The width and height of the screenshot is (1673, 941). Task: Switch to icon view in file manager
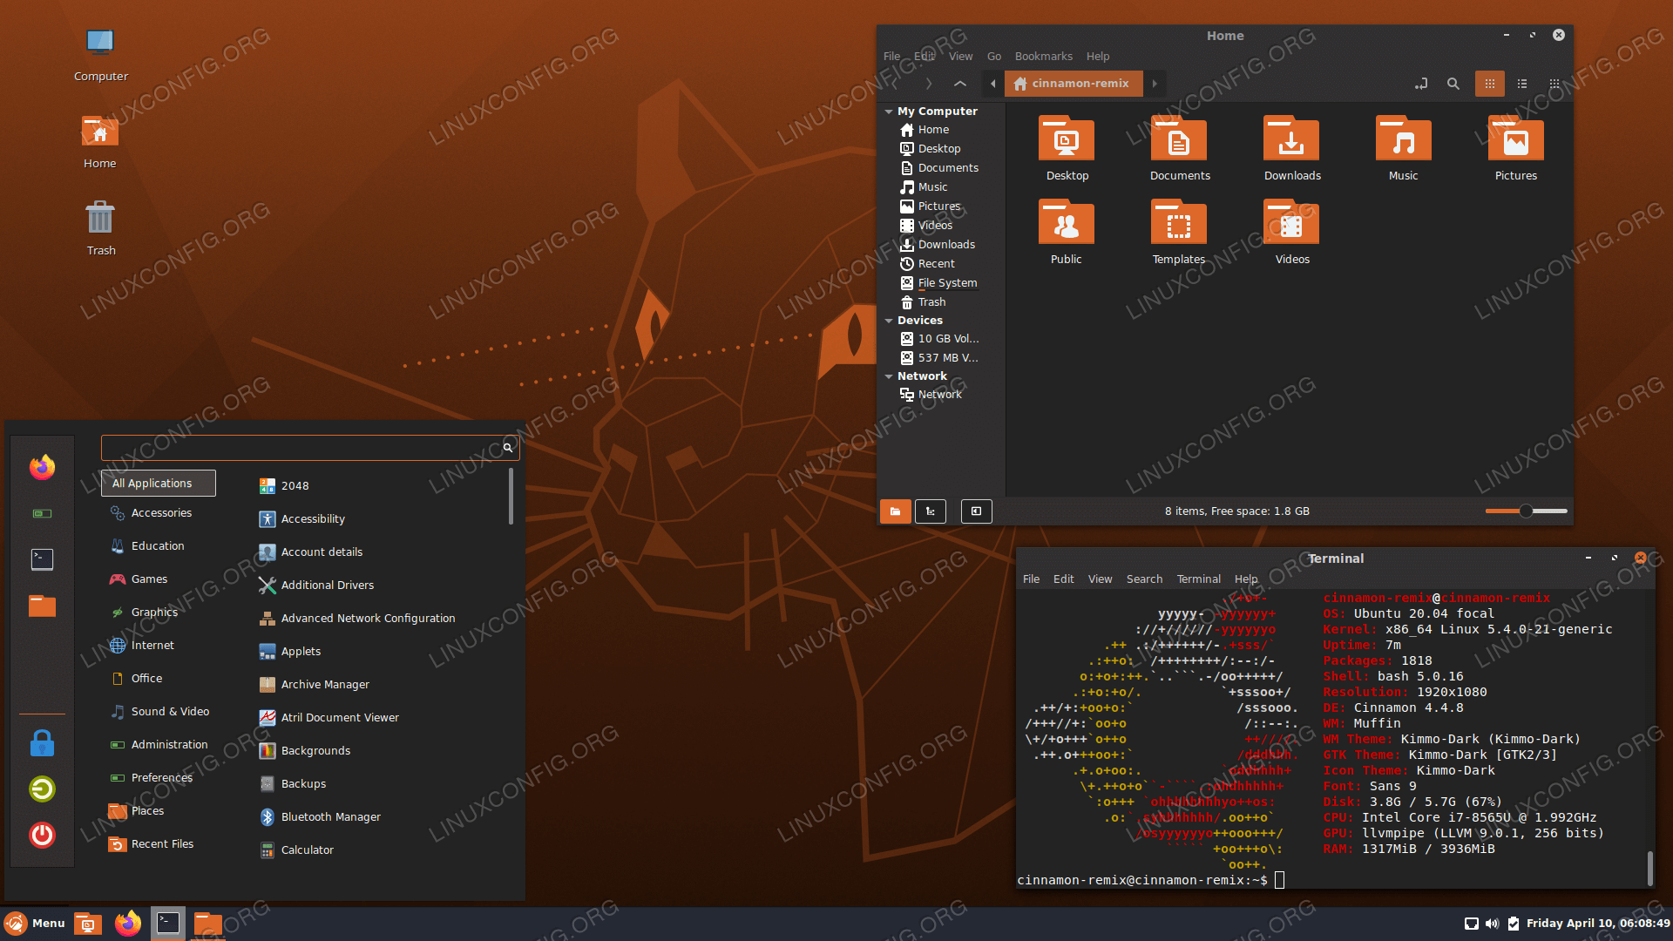coord(1490,84)
